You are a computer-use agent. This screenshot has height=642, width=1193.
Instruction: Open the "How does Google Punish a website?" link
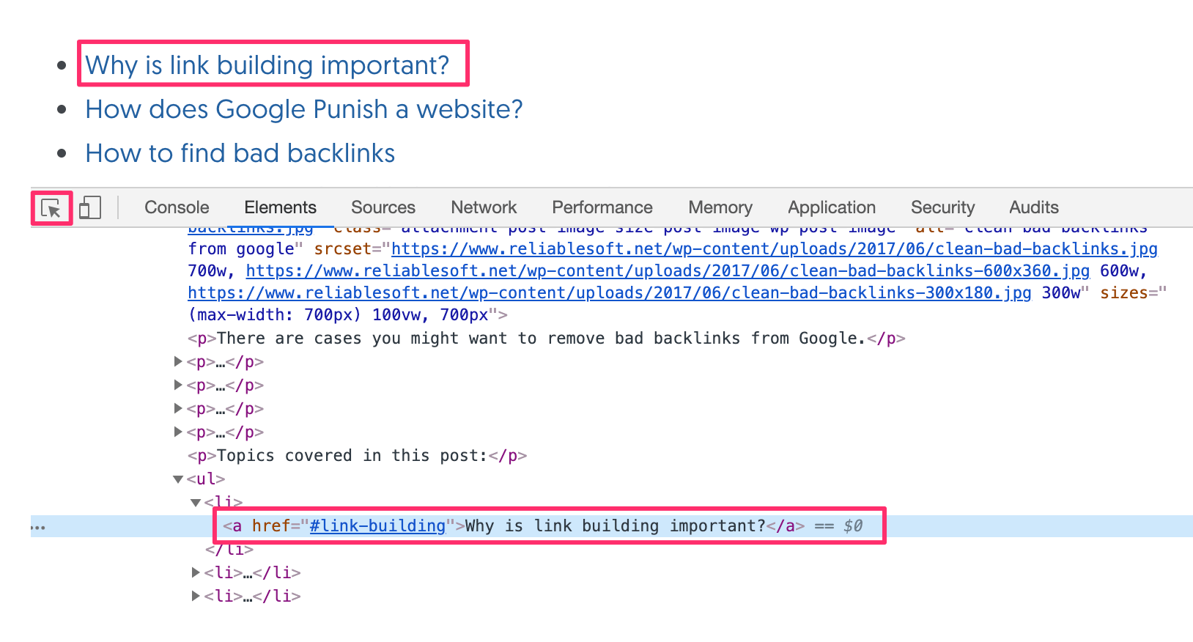pyautogui.click(x=303, y=109)
